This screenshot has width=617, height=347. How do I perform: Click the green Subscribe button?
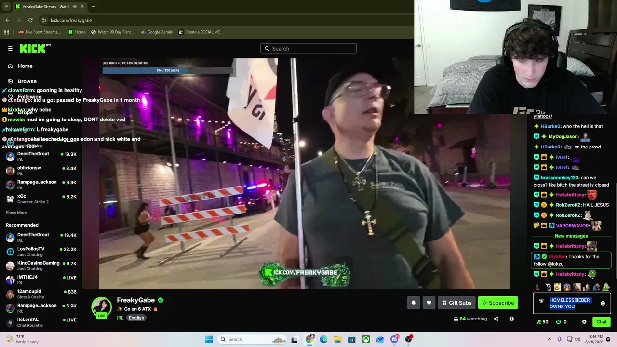point(498,303)
